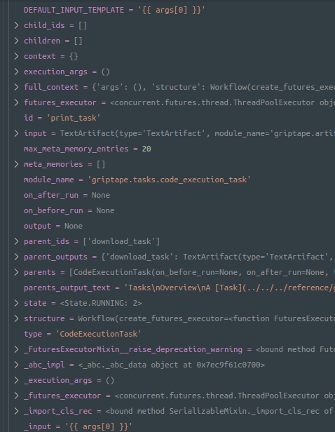Expand execution_args tuple row
Image resolution: width=335 pixels, height=432 pixels.
[x=16, y=72]
